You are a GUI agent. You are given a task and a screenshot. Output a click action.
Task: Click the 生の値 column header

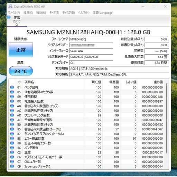click(x=151, y=82)
